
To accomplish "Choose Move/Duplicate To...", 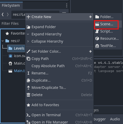I will [x=59, y=88].
